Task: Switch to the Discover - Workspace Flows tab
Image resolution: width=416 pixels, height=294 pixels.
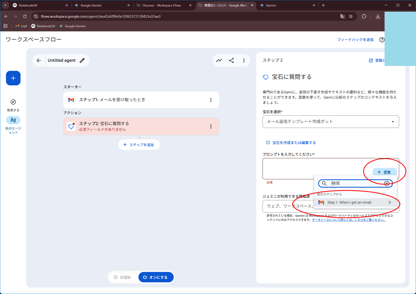Action: pyautogui.click(x=162, y=5)
